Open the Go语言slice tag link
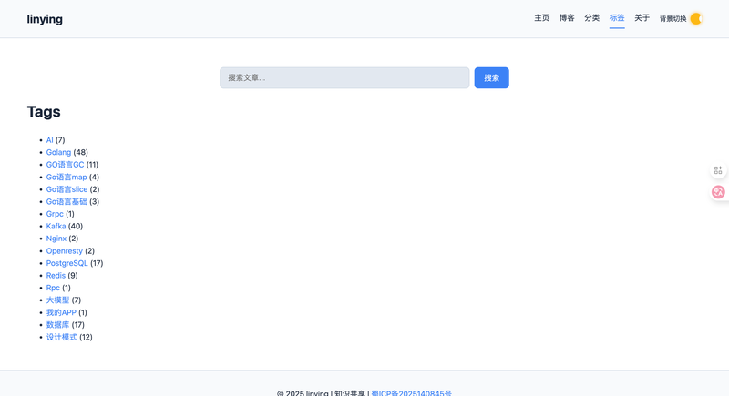The width and height of the screenshot is (729, 396). point(67,189)
